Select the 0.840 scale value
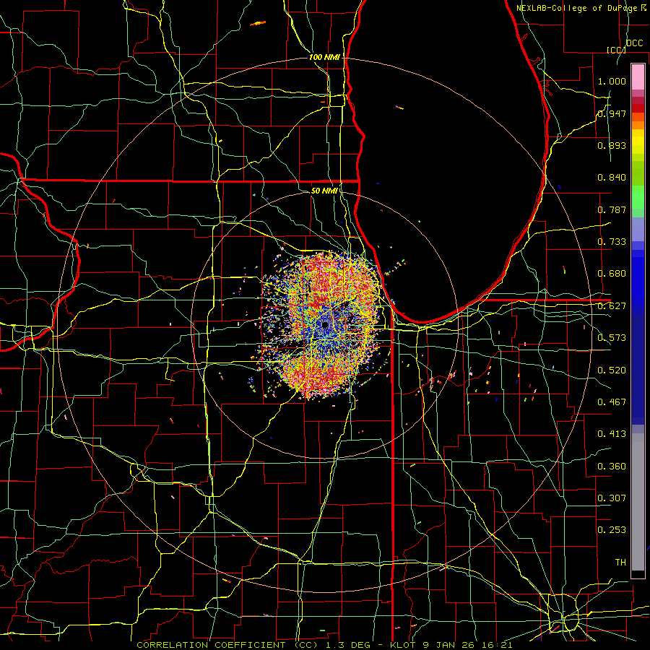This screenshot has width=650, height=650. pyautogui.click(x=612, y=178)
